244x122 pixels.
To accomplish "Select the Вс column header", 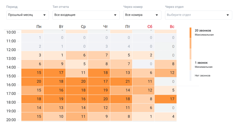I will click(172, 27).
